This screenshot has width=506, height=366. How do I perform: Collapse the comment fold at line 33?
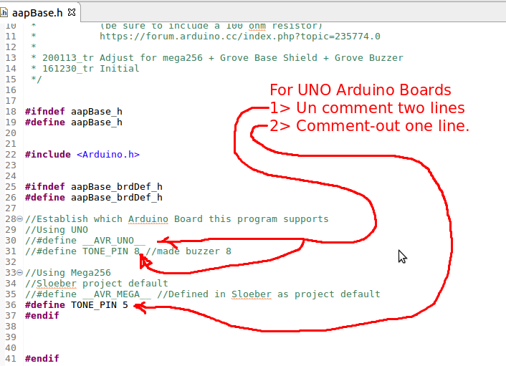coord(22,272)
